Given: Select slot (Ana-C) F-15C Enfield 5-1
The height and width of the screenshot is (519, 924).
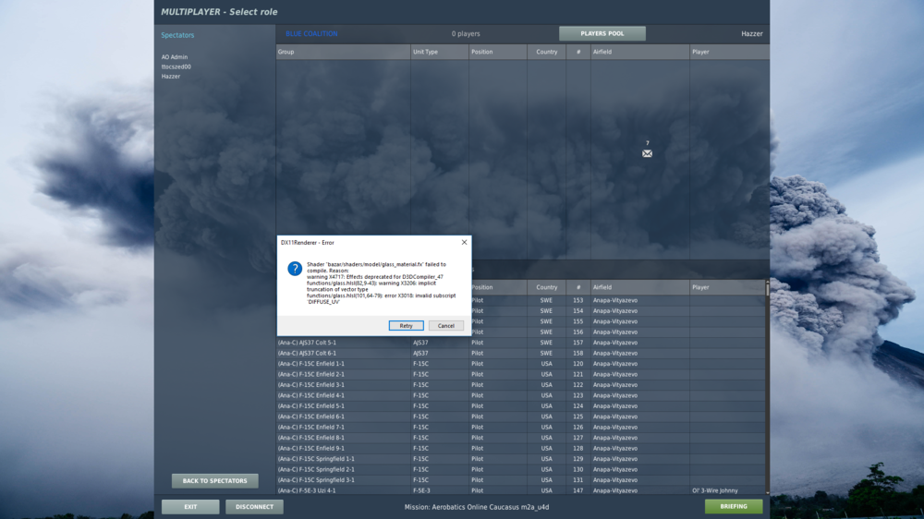Looking at the screenshot, I should tap(521, 406).
